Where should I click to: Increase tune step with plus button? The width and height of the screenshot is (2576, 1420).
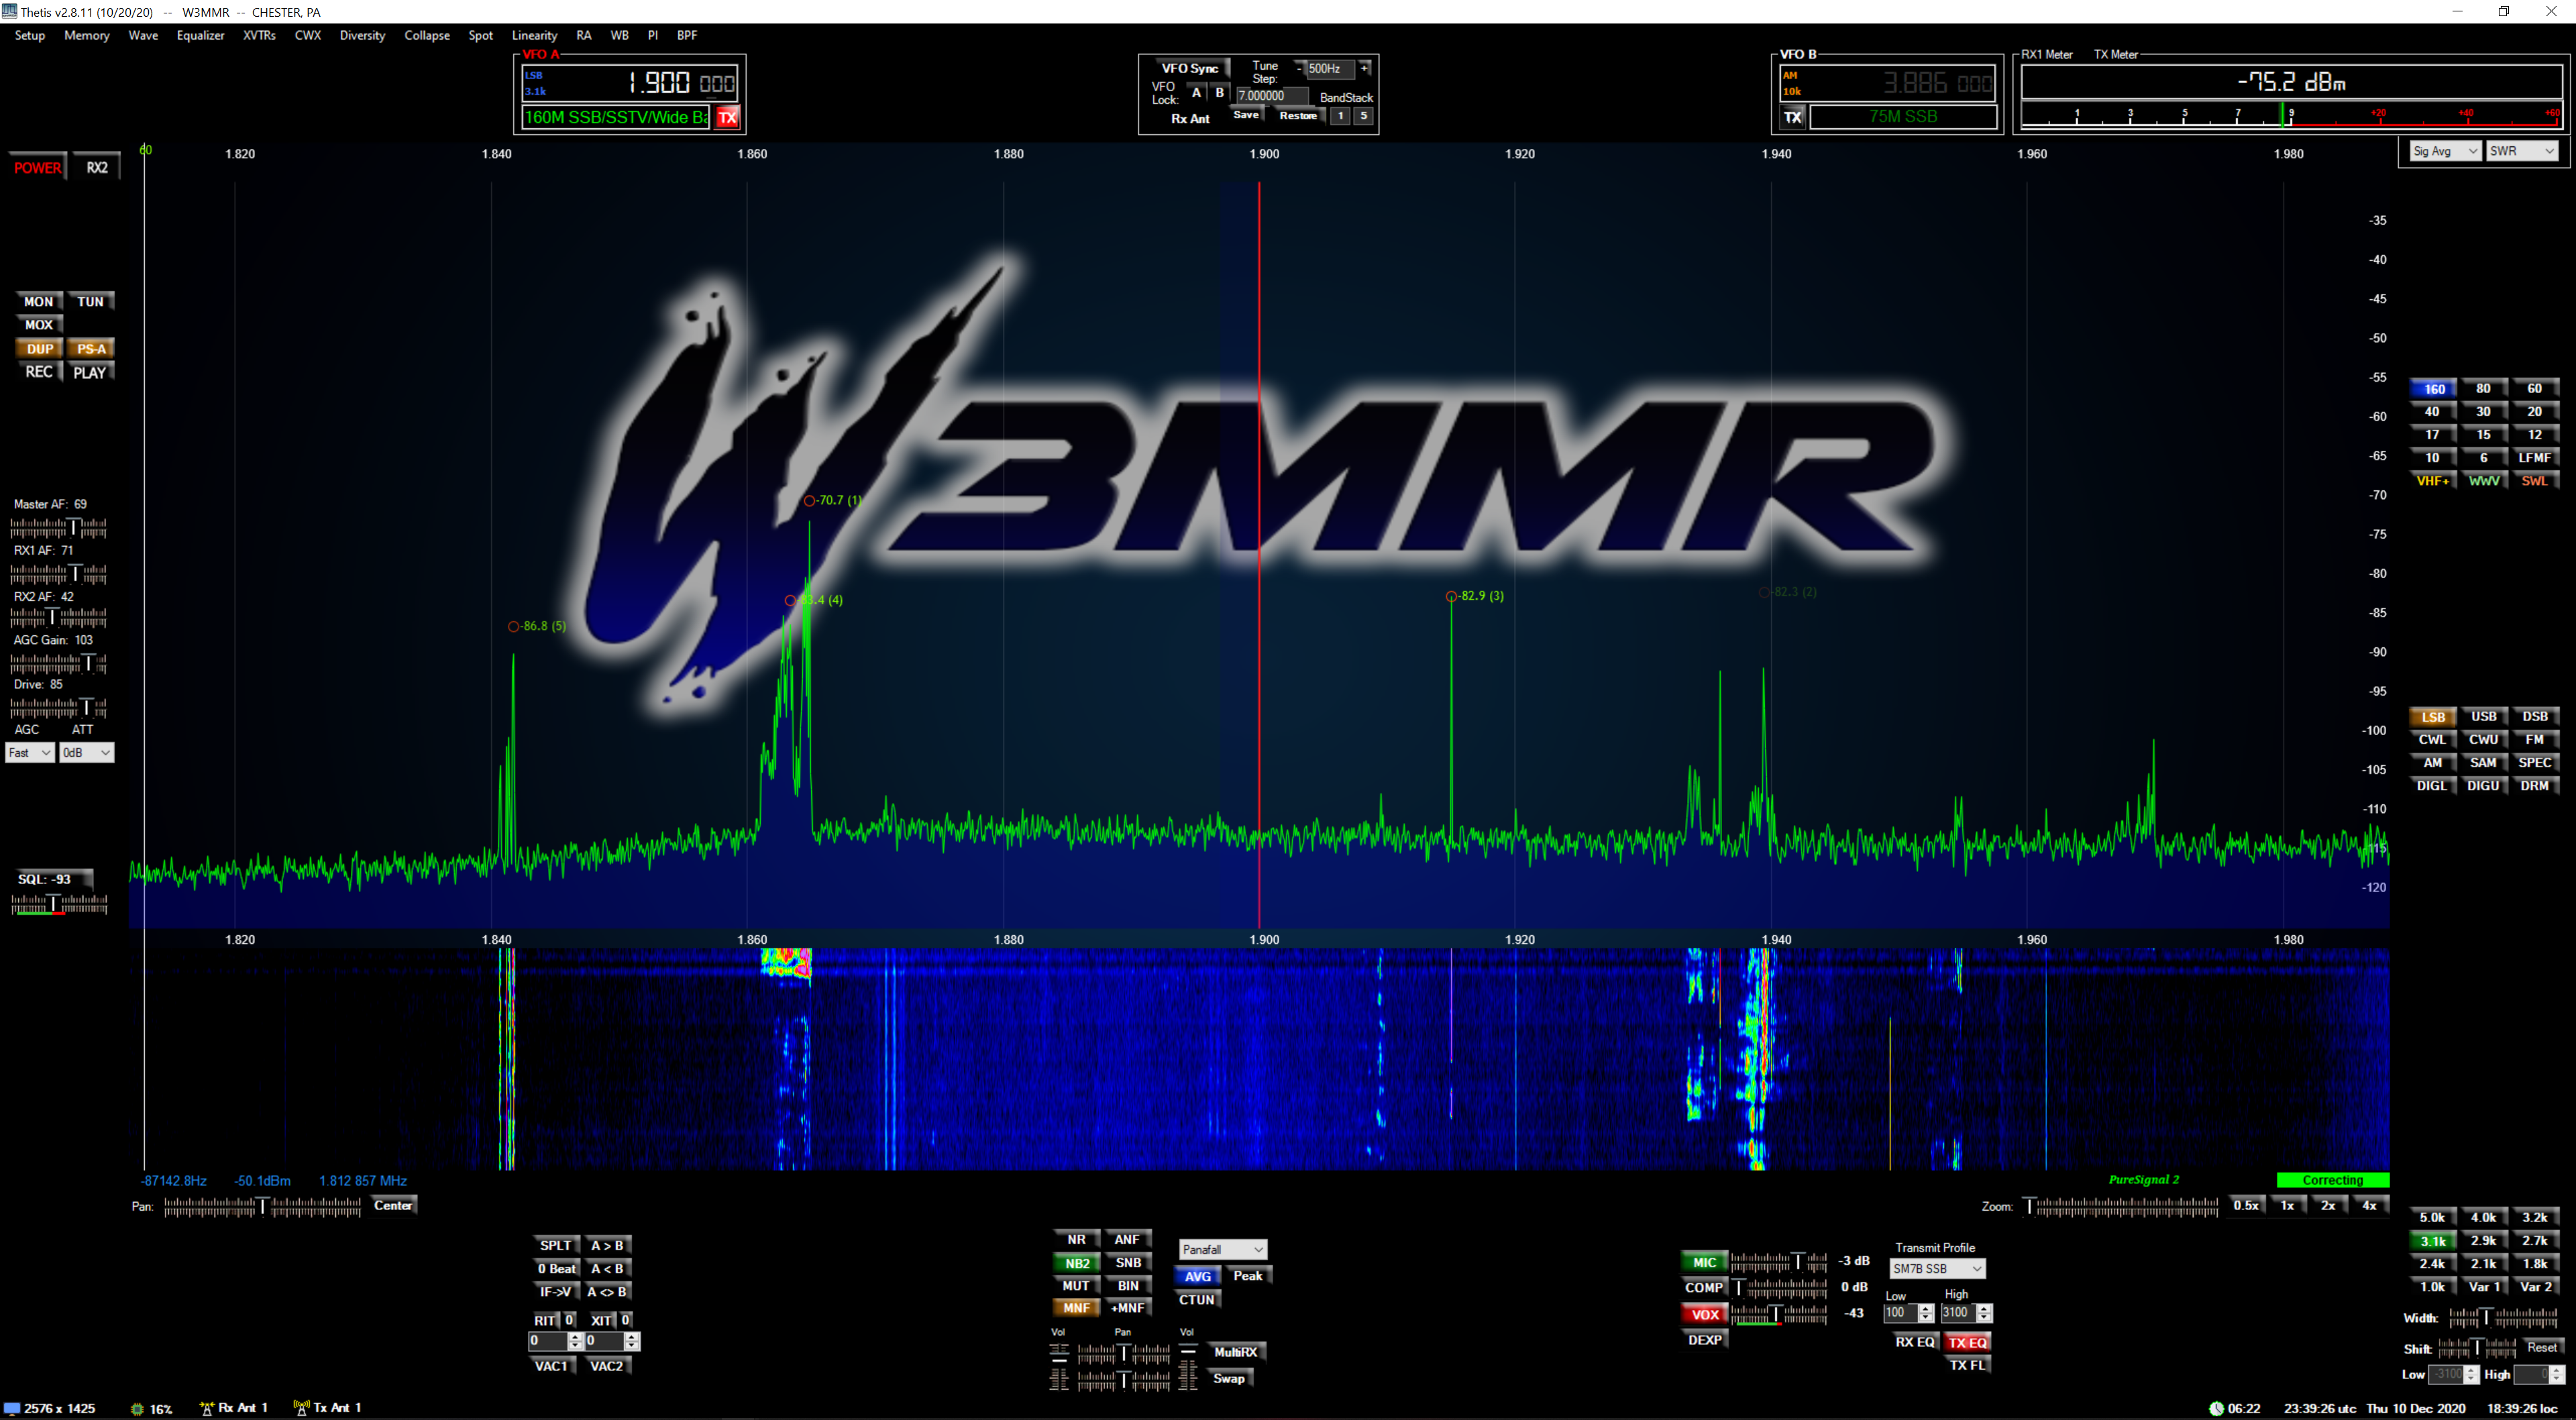coord(1364,68)
